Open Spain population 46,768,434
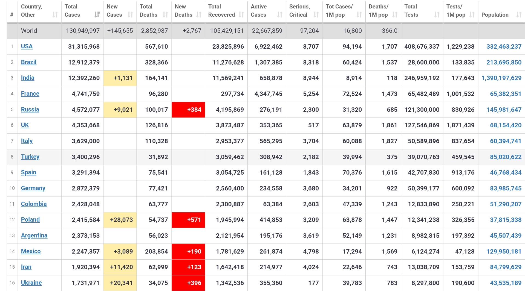The height and width of the screenshot is (291, 525). [506, 173]
